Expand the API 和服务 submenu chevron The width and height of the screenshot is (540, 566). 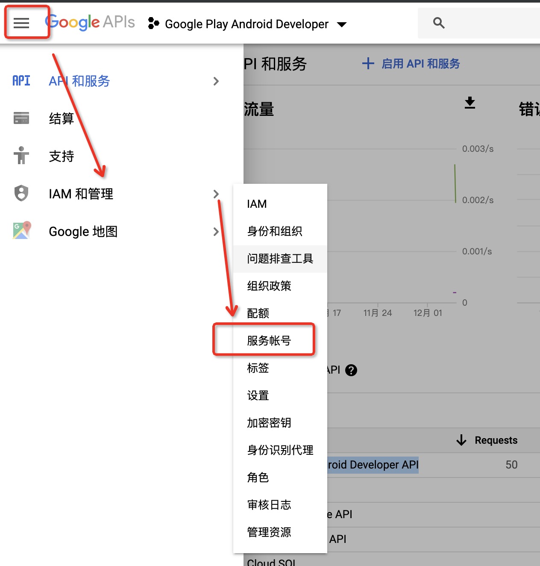(x=216, y=81)
